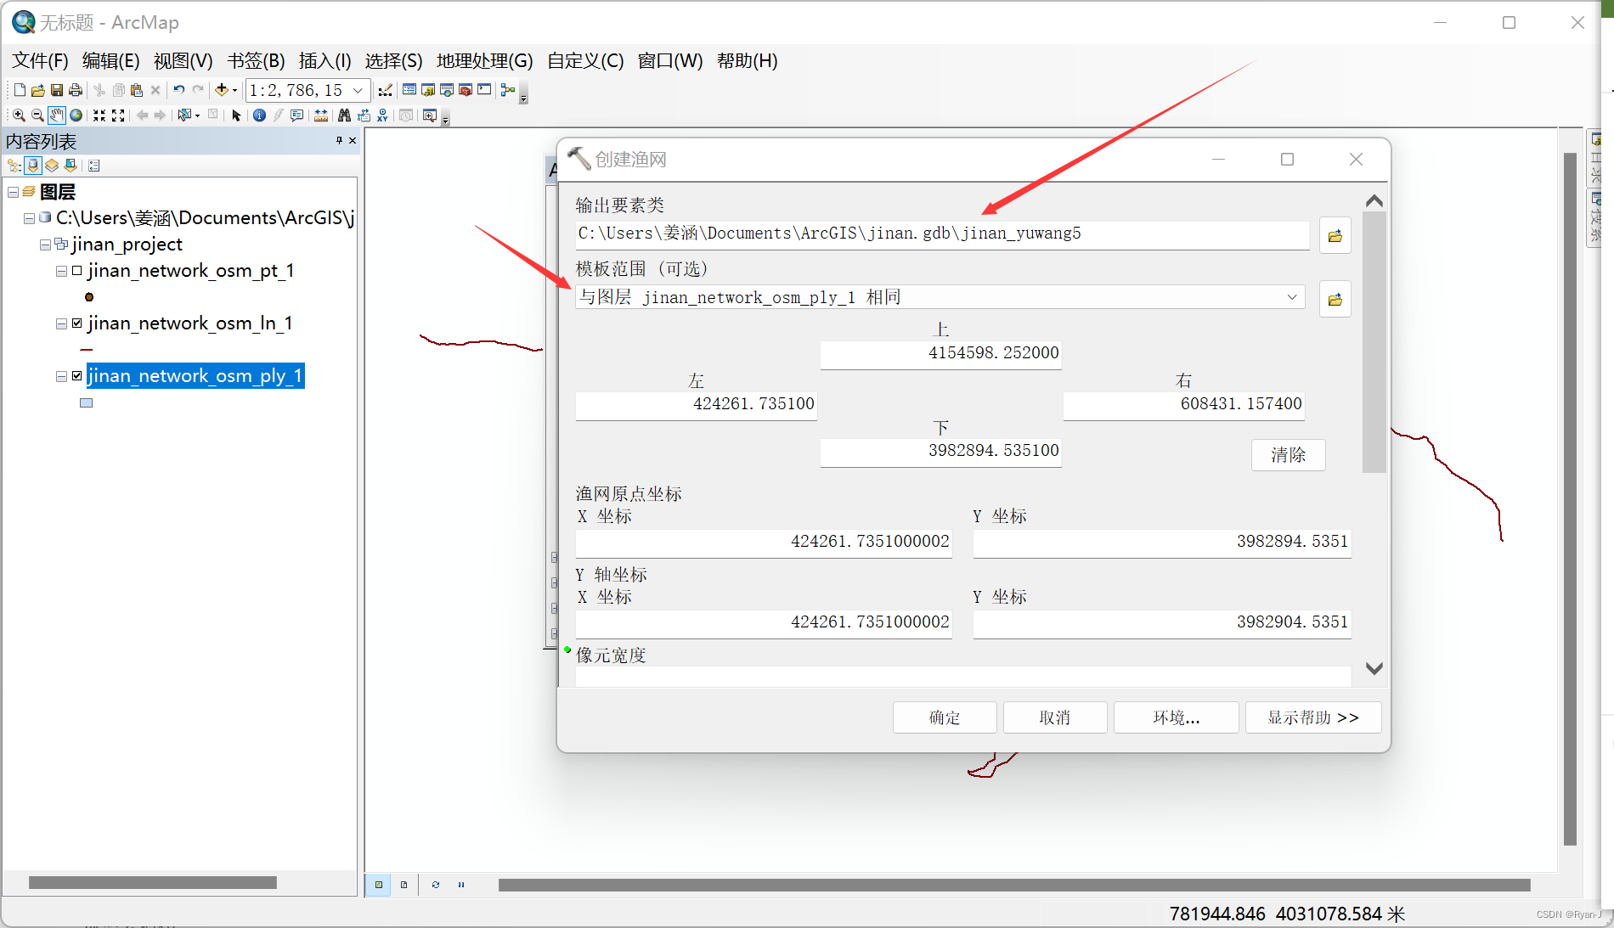Switch to Layout View
This screenshot has height=928, width=1614.
tap(403, 885)
